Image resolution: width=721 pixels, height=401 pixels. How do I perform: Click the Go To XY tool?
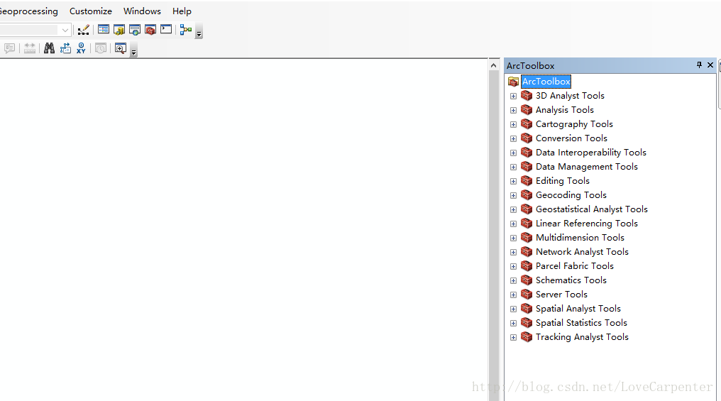(x=81, y=48)
